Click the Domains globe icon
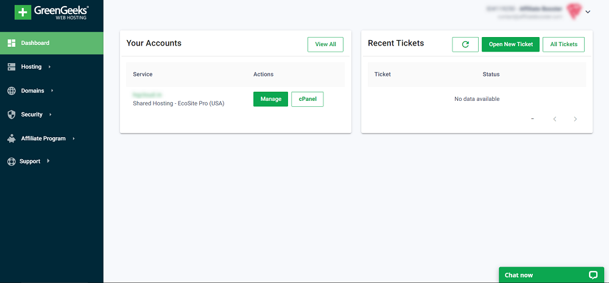The image size is (609, 283). click(12, 91)
